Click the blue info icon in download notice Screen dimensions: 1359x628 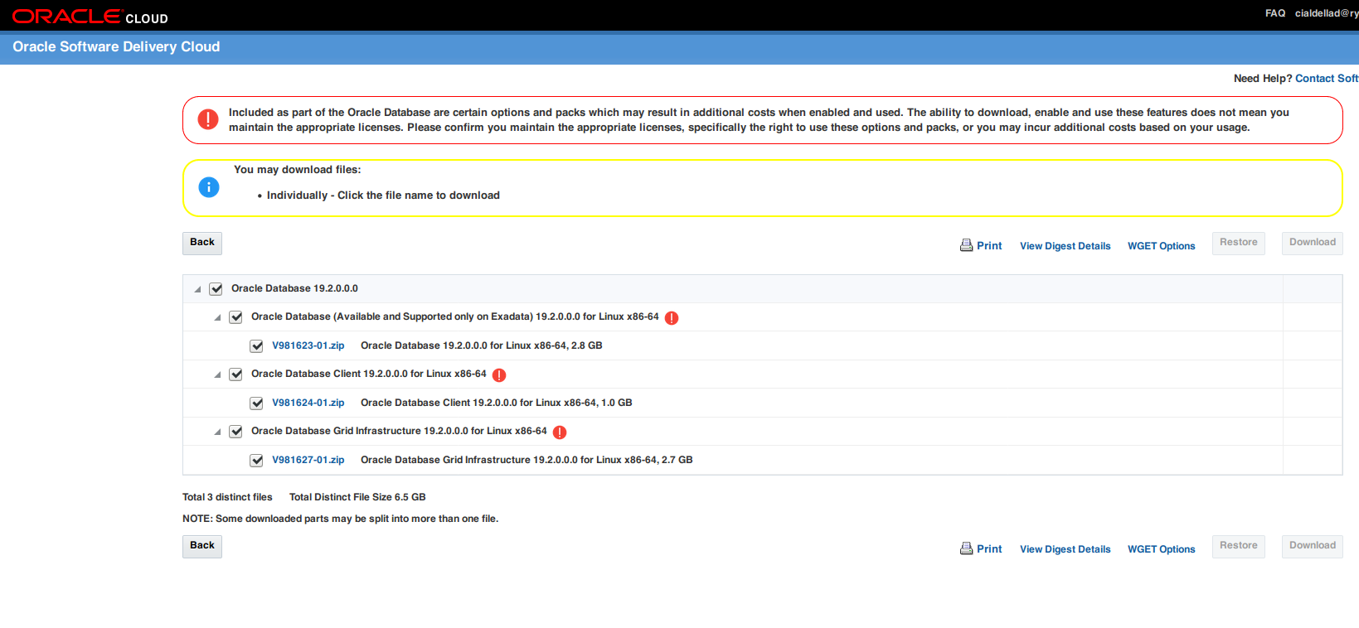pos(209,187)
